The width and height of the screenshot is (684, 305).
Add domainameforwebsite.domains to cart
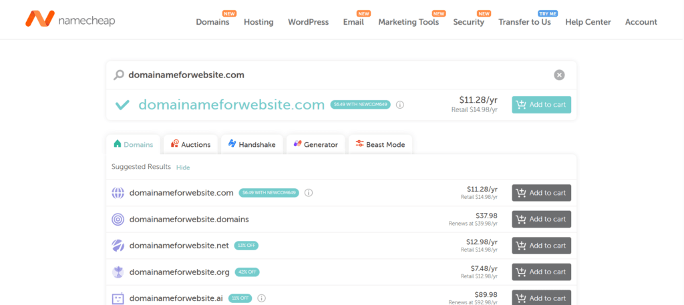pyautogui.click(x=541, y=219)
